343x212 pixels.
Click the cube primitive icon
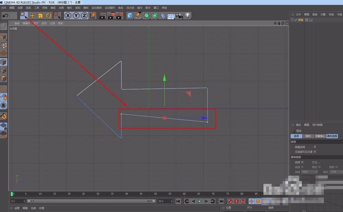[x=130, y=15]
